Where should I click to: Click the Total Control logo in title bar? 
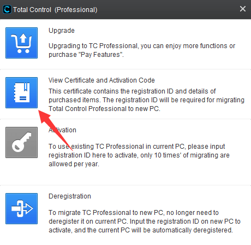tap(7, 9)
